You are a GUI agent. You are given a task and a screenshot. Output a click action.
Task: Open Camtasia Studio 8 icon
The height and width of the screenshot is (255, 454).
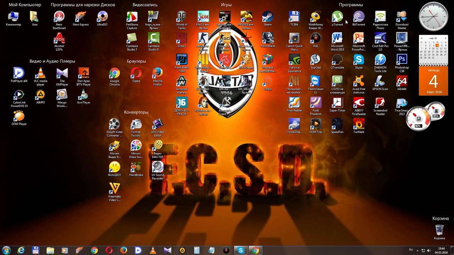[x=153, y=42]
